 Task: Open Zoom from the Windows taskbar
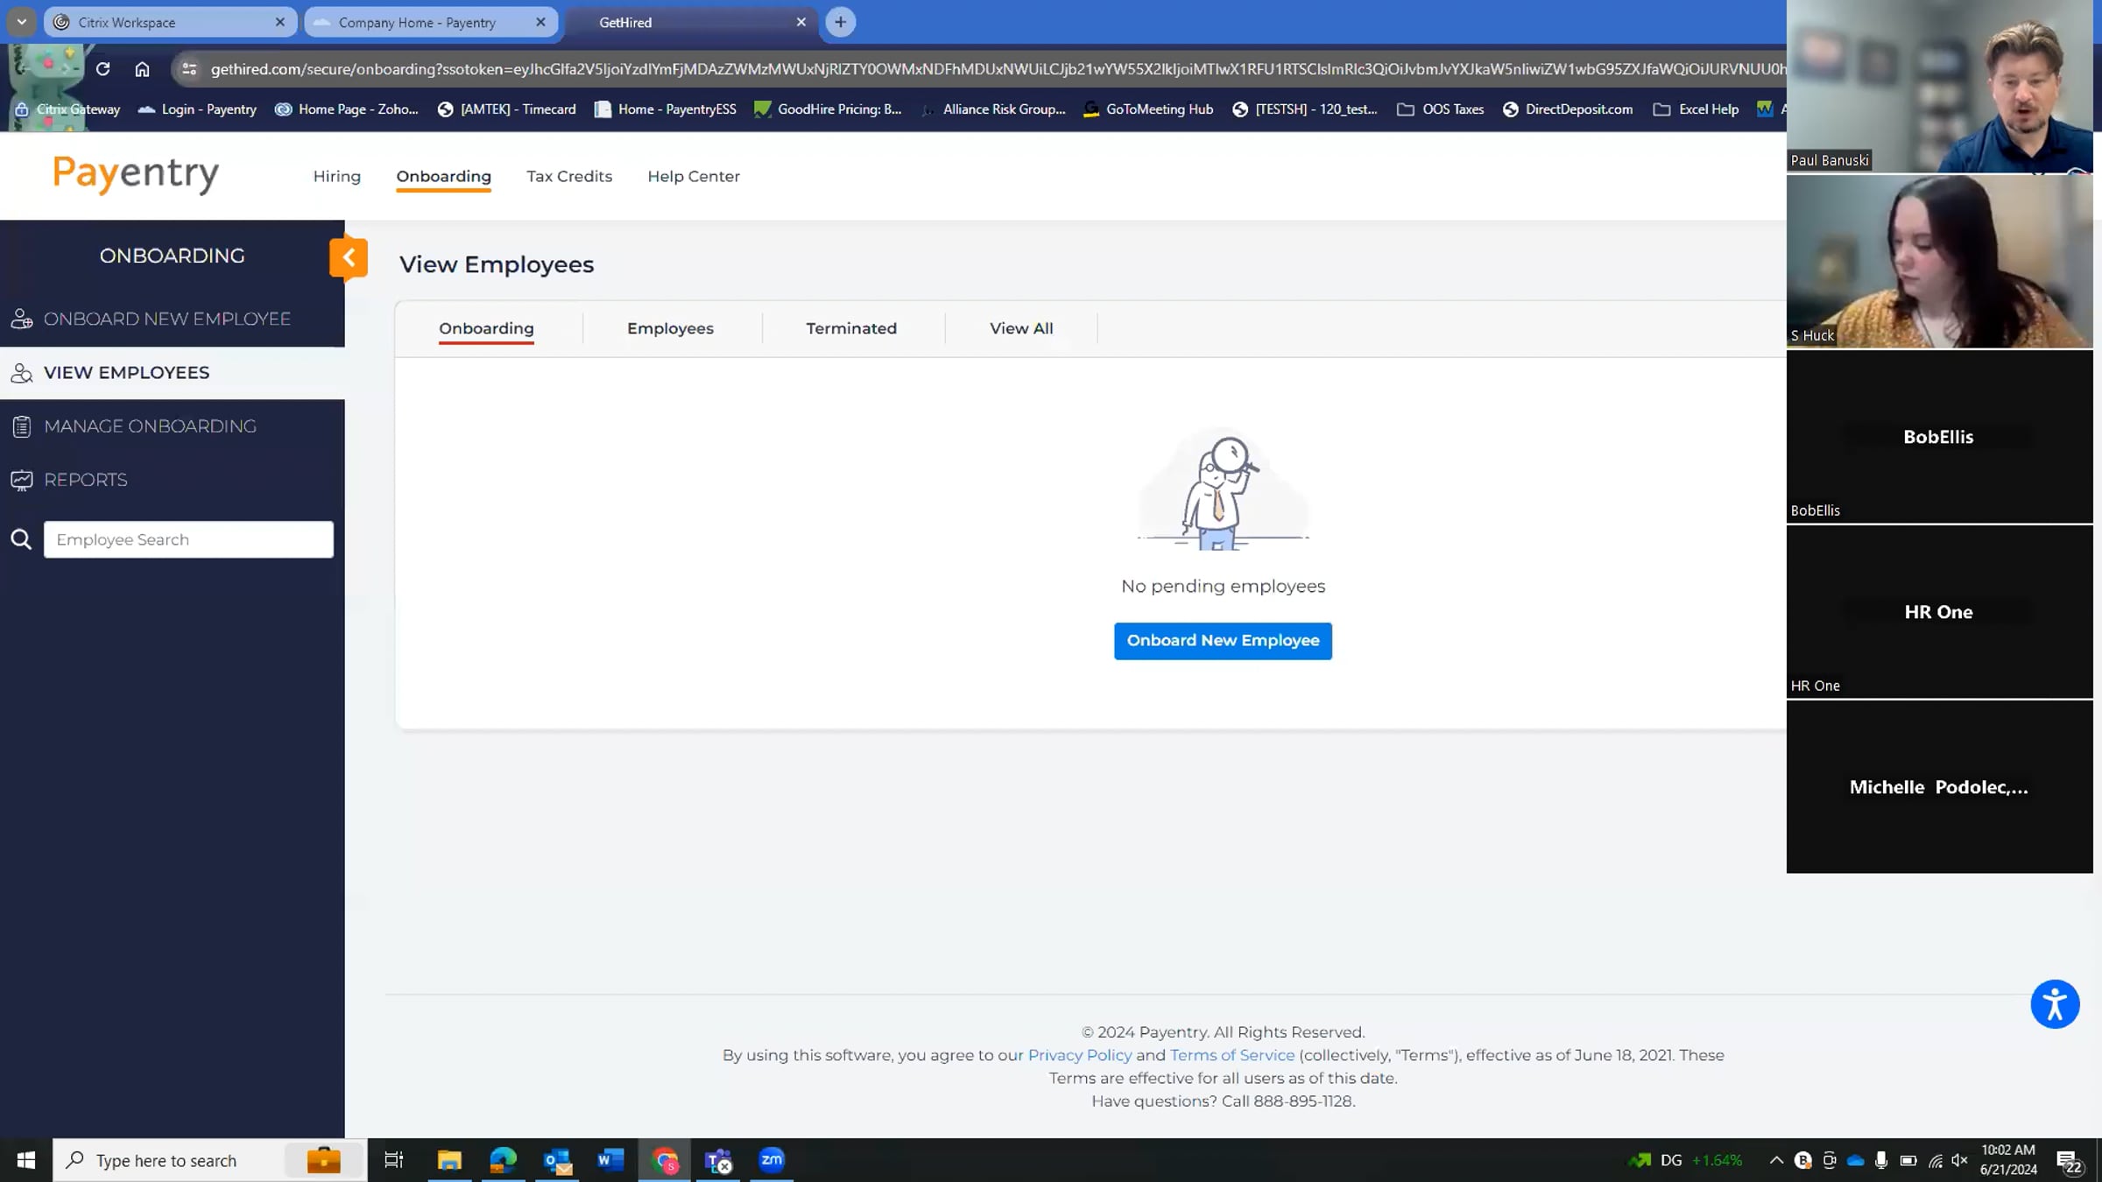[772, 1160]
